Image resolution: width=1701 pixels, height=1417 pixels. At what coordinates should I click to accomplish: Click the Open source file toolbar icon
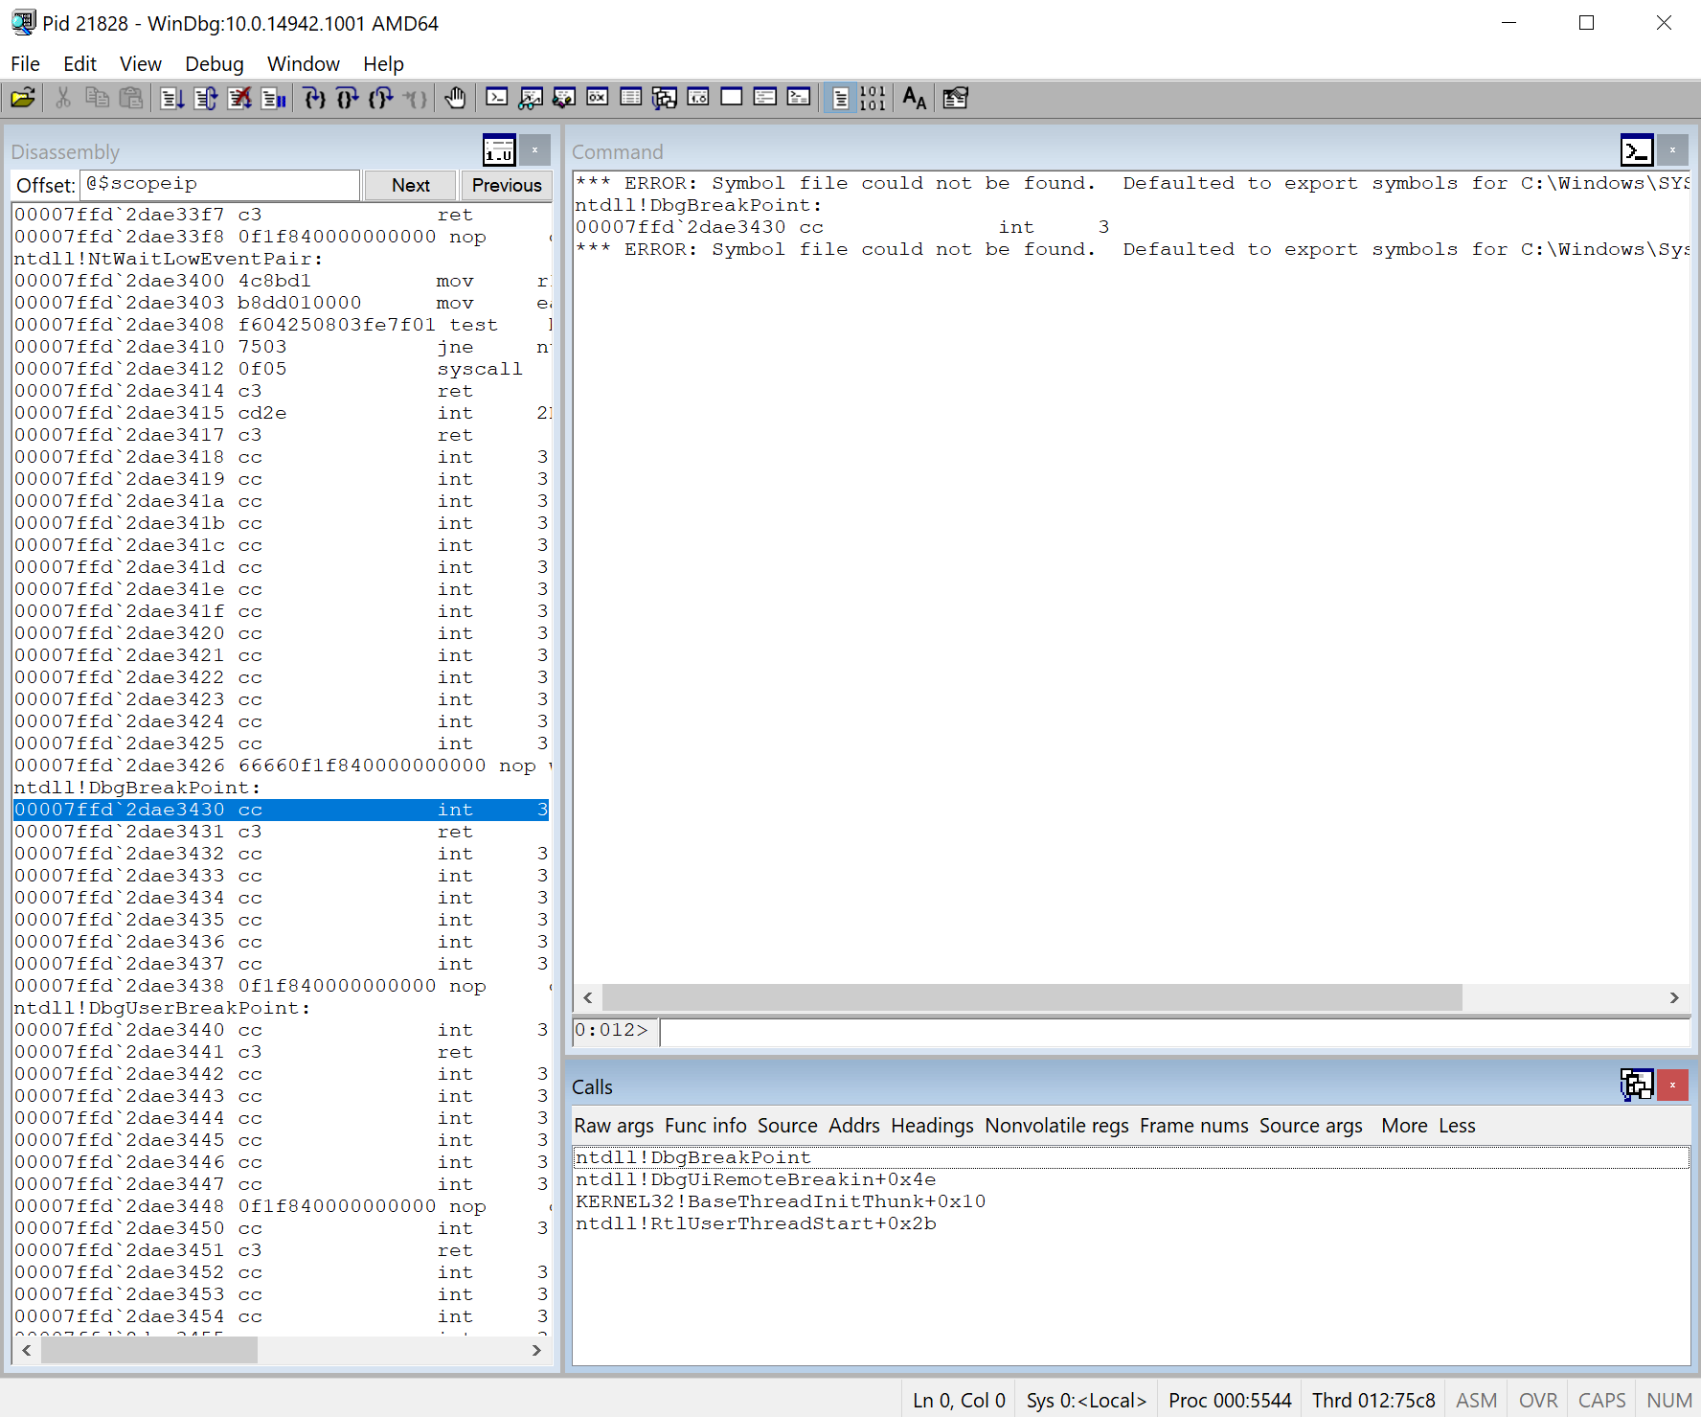tap(23, 98)
